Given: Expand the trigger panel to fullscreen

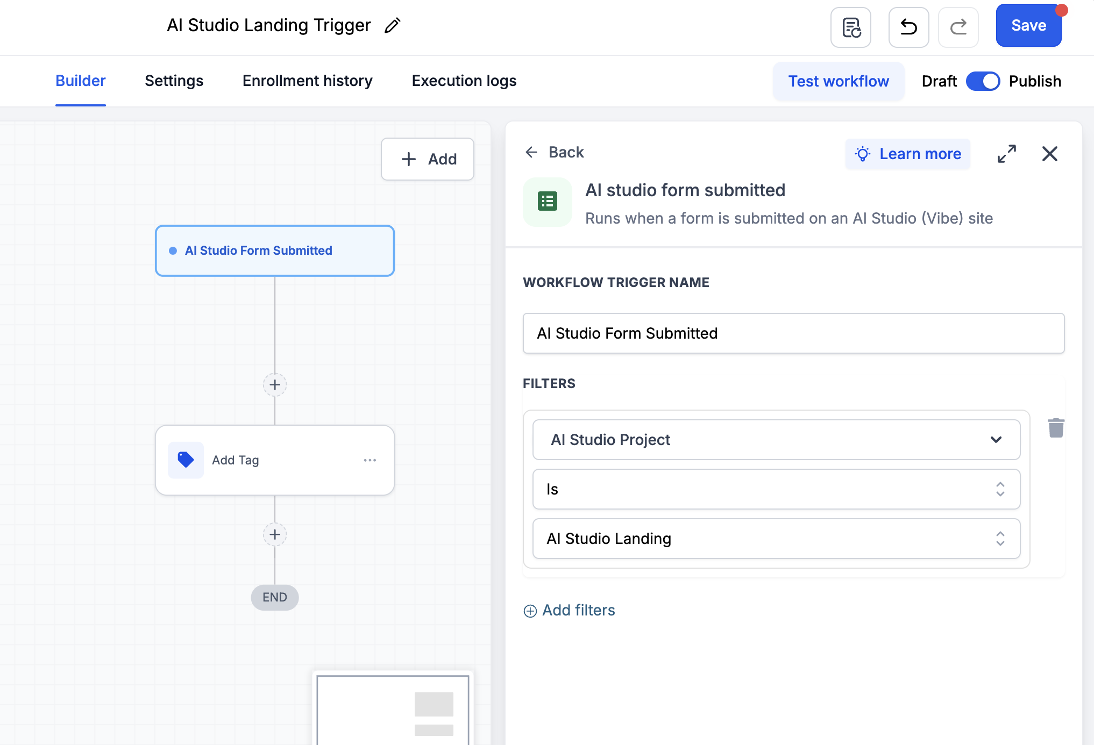Looking at the screenshot, I should click(1006, 154).
